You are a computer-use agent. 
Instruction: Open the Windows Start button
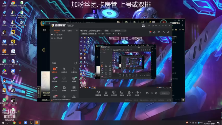(3, 122)
